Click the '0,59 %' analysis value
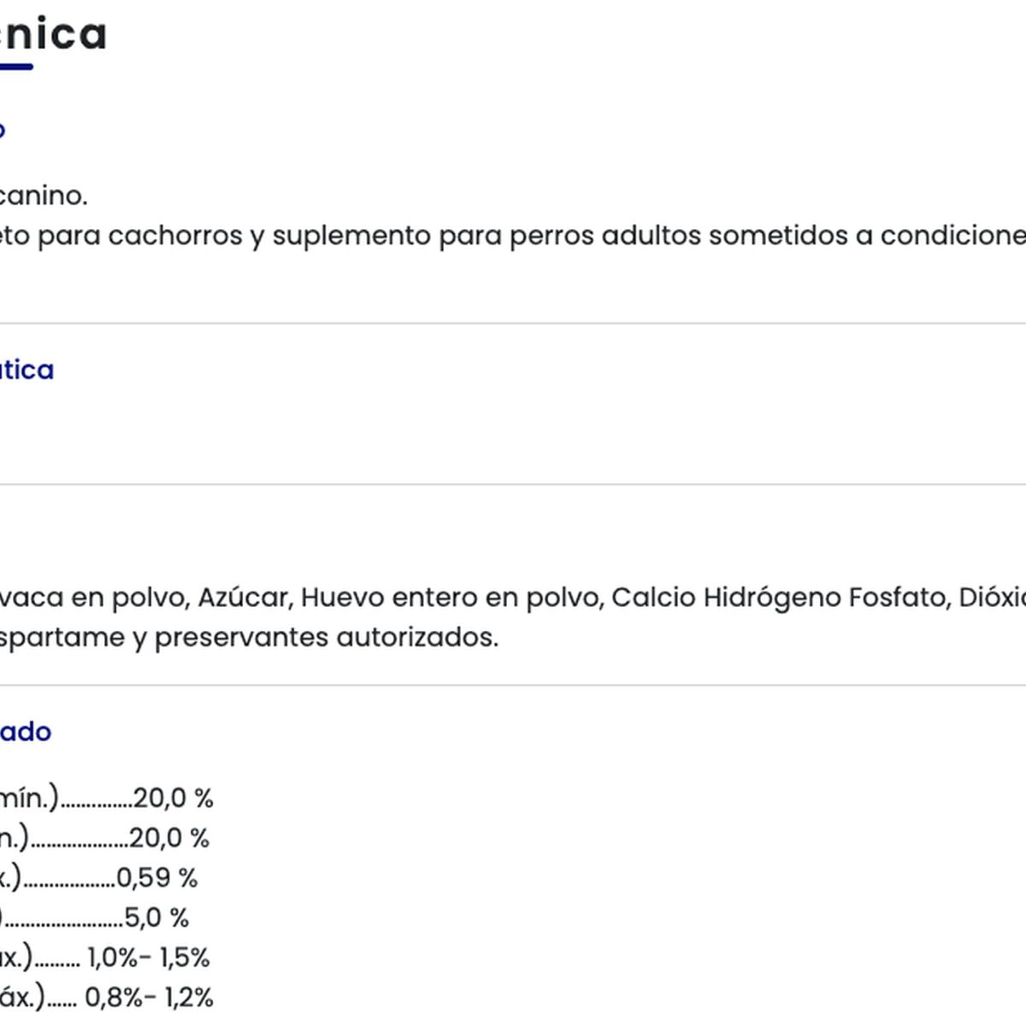 coord(156,877)
